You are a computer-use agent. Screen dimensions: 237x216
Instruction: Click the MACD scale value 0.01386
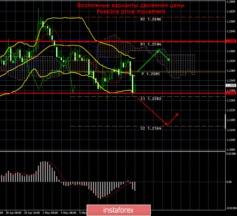(x=231, y=154)
